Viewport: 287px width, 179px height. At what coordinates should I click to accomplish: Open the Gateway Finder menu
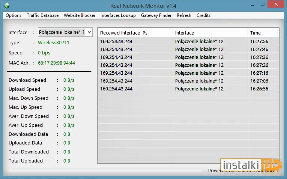pyautogui.click(x=156, y=15)
